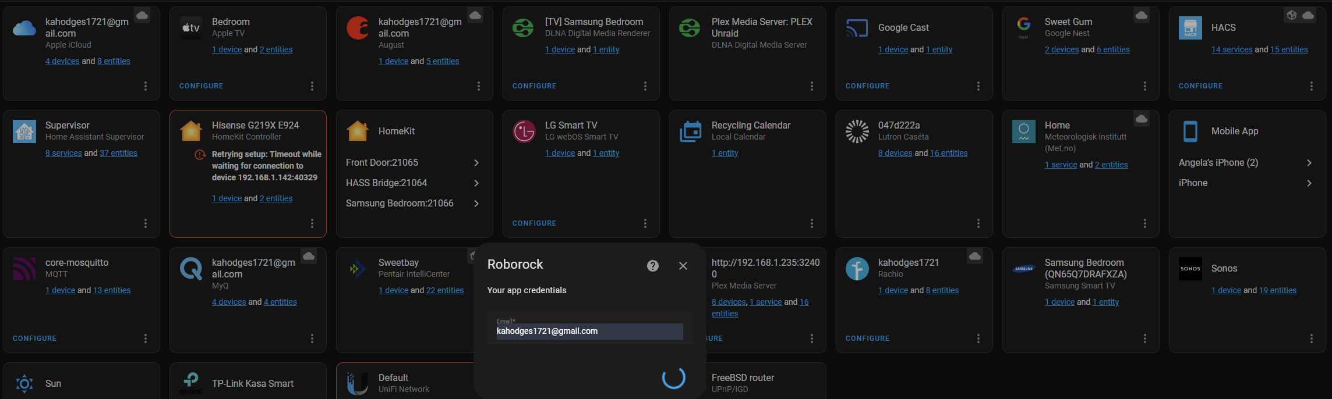The width and height of the screenshot is (1332, 399).
Task: Click the Home Assistant Supervisor icon
Action: click(24, 131)
